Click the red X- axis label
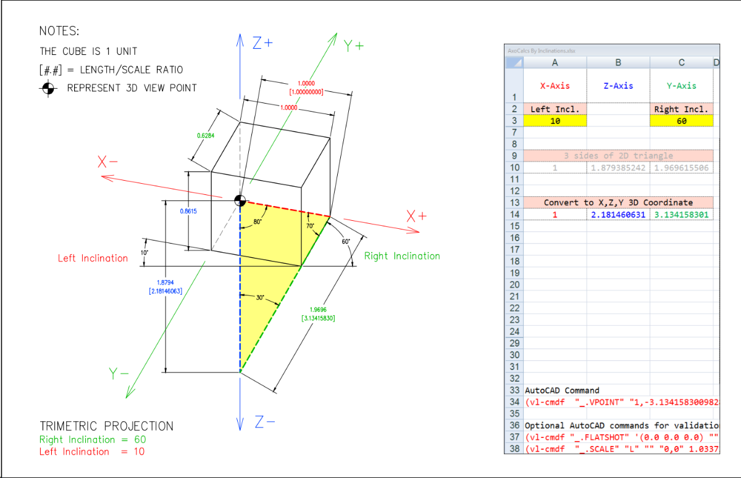The width and height of the screenshot is (741, 478). tap(107, 162)
